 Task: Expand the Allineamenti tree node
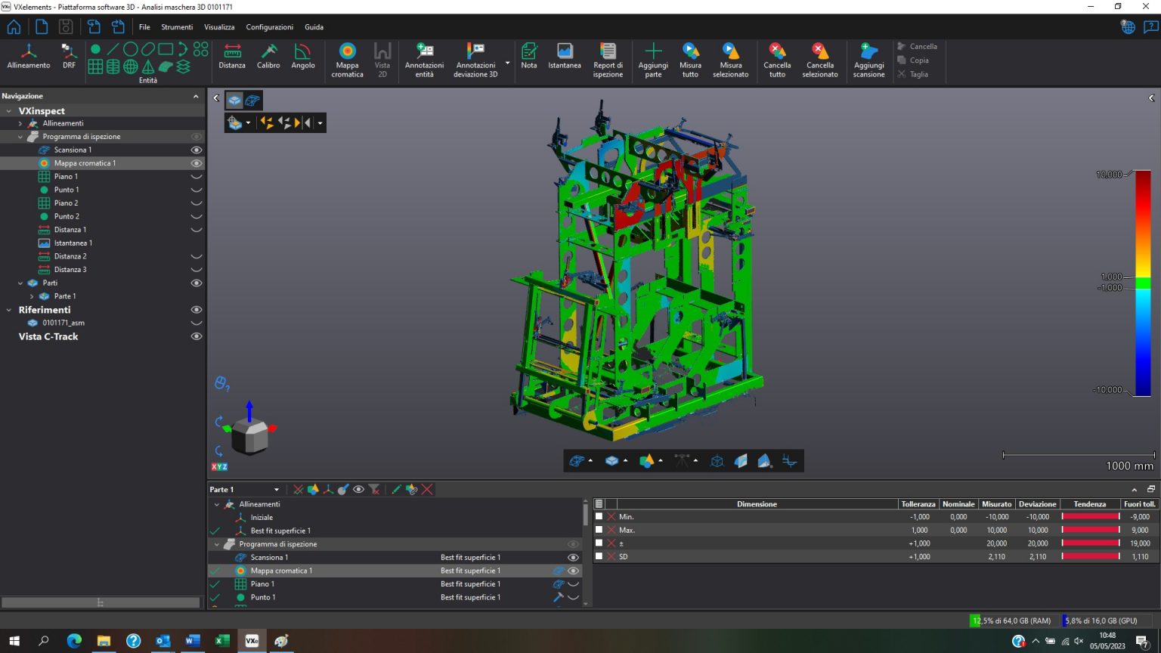pyautogui.click(x=20, y=123)
